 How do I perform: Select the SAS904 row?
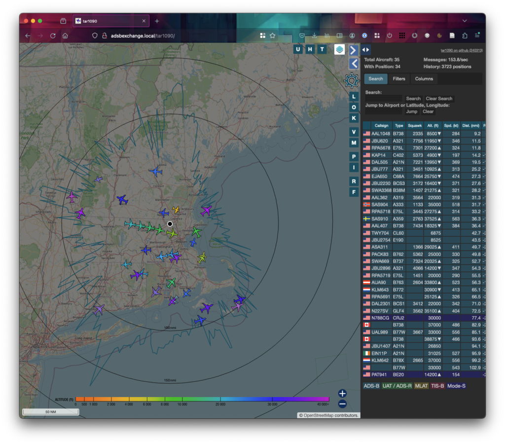(424, 205)
